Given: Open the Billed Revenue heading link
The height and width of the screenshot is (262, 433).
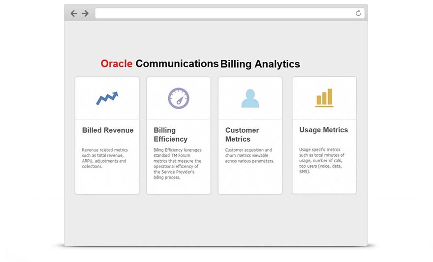Looking at the screenshot, I should [108, 130].
